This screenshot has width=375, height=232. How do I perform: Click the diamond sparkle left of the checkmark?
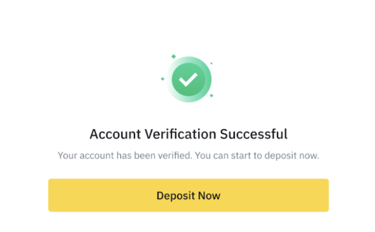click(162, 79)
